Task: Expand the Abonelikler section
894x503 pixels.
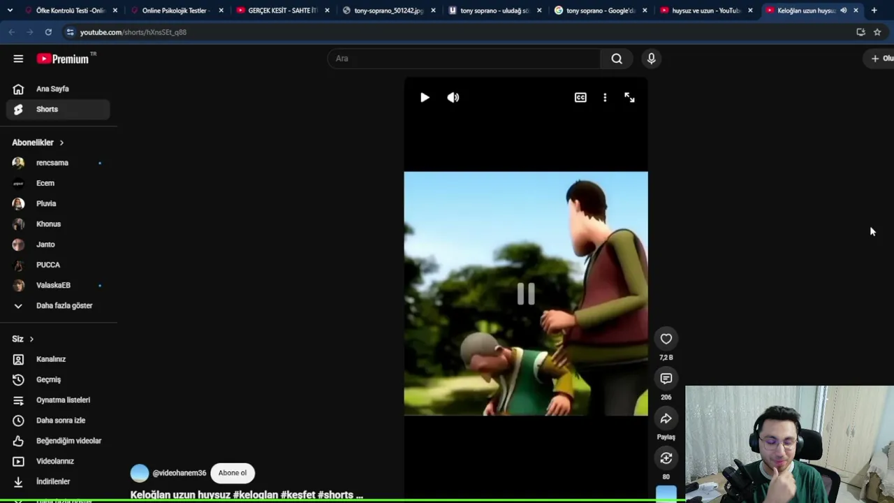Action: tap(38, 143)
